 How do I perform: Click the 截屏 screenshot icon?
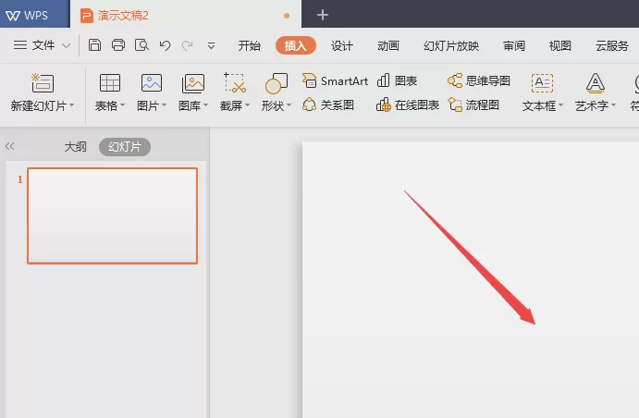[x=235, y=83]
